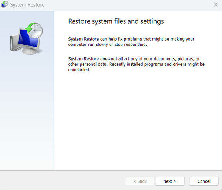Click the System Restore title bar icon

(x=4, y=5)
